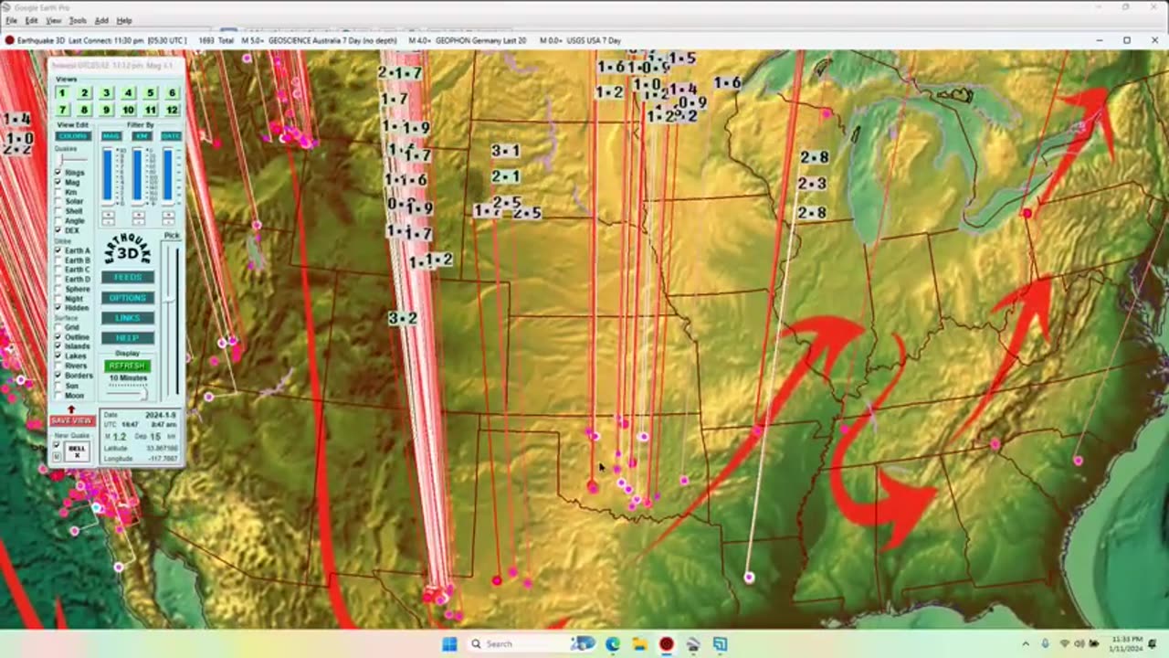
Task: Select view preset 6
Action: (172, 92)
